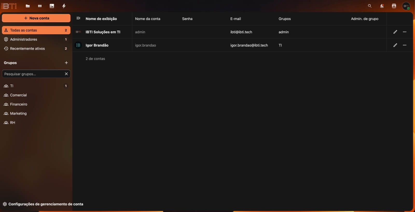Open the contacts menu icon

[x=394, y=6]
